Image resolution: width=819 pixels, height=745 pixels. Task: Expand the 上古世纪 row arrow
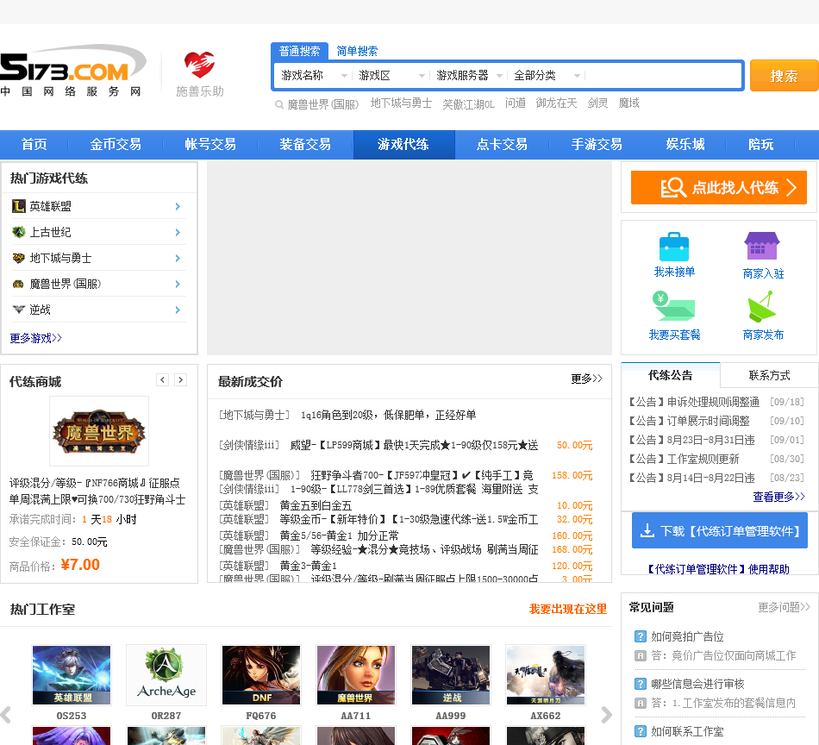tap(178, 232)
